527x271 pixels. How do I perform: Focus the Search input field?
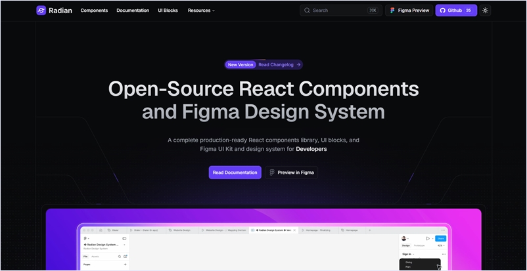[341, 10]
